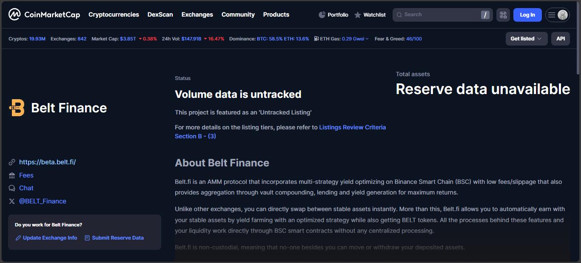Expand the ETH Gas dropdown

(x=367, y=39)
